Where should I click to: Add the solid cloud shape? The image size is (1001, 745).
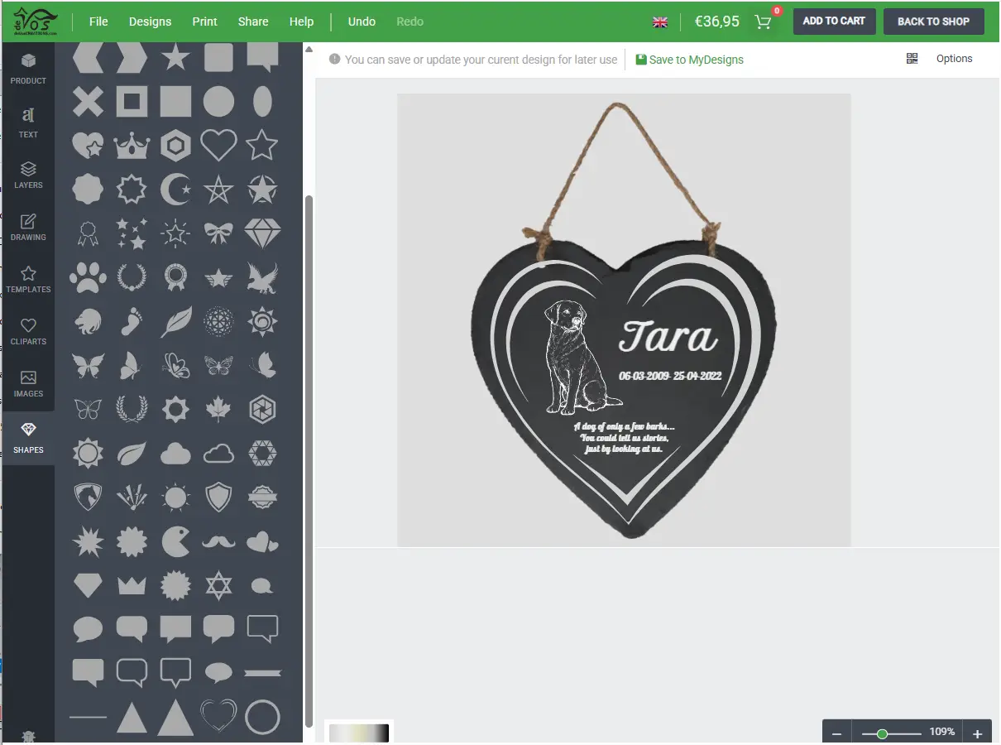pos(175,453)
